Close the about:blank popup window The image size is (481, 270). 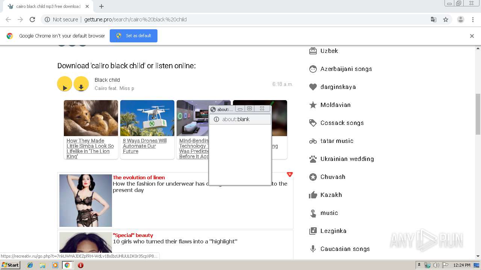262,109
